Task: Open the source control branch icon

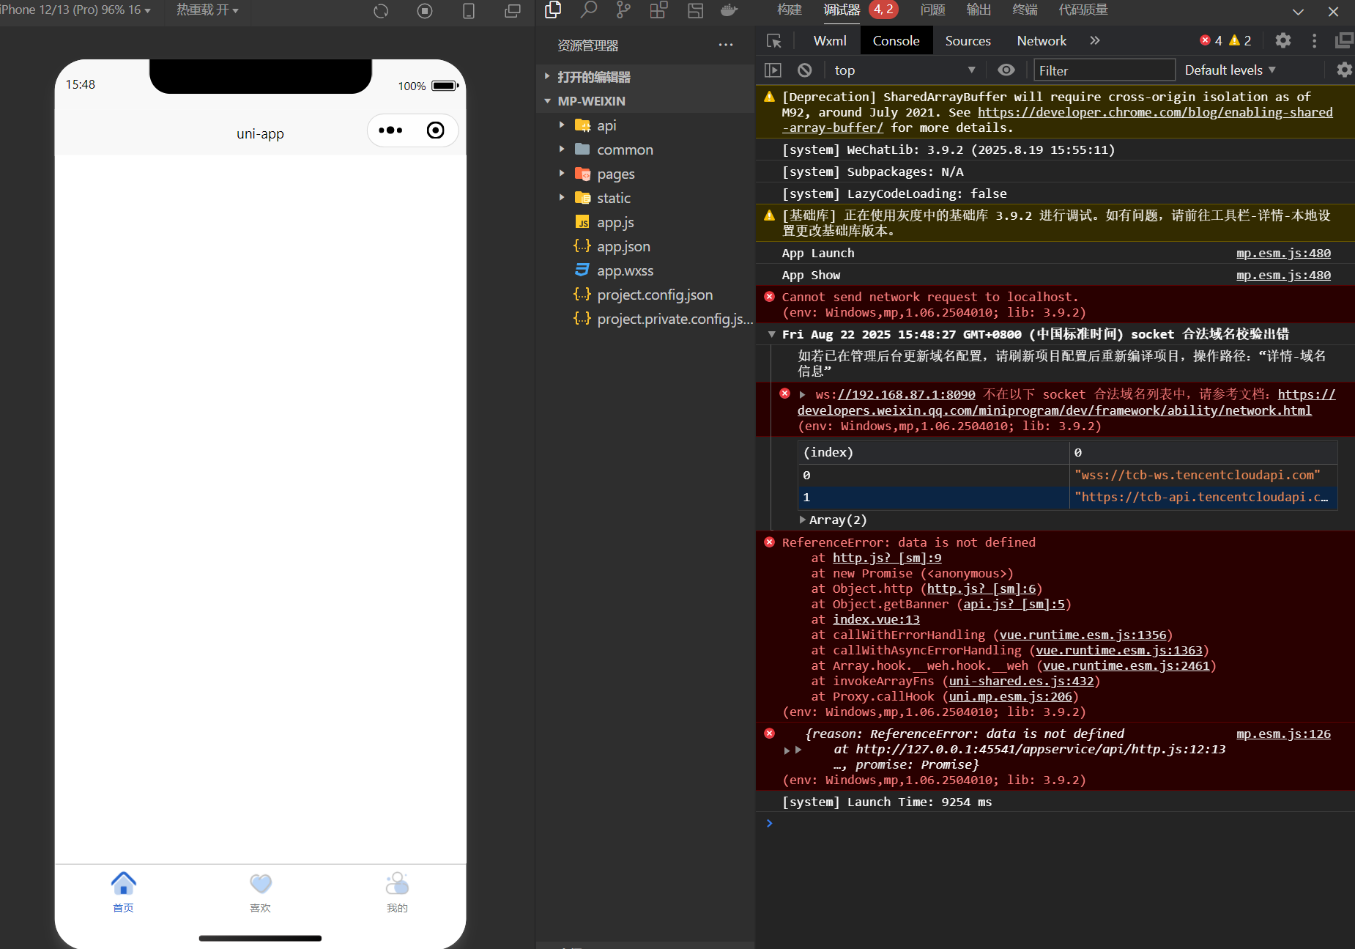Action: tap(623, 10)
